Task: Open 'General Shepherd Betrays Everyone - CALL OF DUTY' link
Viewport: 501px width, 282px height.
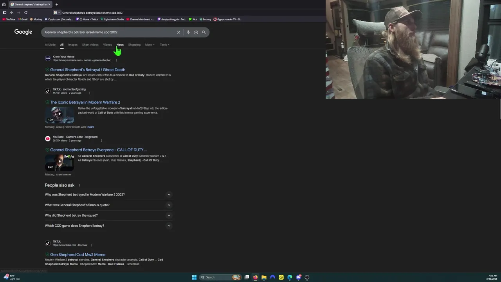Action: (99, 150)
